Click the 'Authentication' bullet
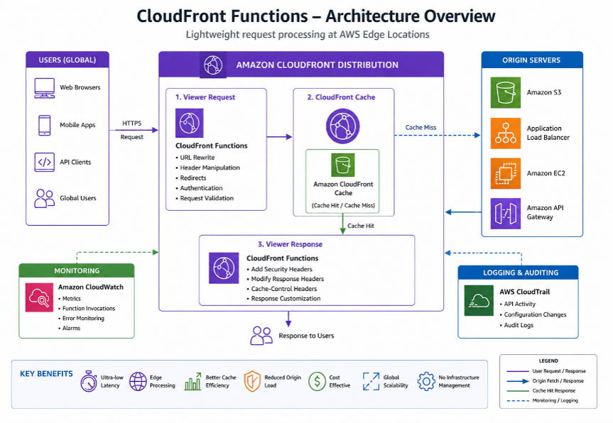This screenshot has height=423, width=613. point(199,188)
